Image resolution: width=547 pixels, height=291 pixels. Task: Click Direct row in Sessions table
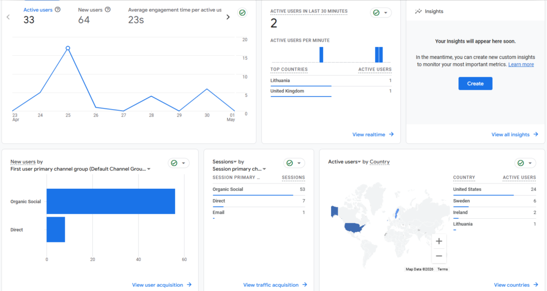click(259, 201)
